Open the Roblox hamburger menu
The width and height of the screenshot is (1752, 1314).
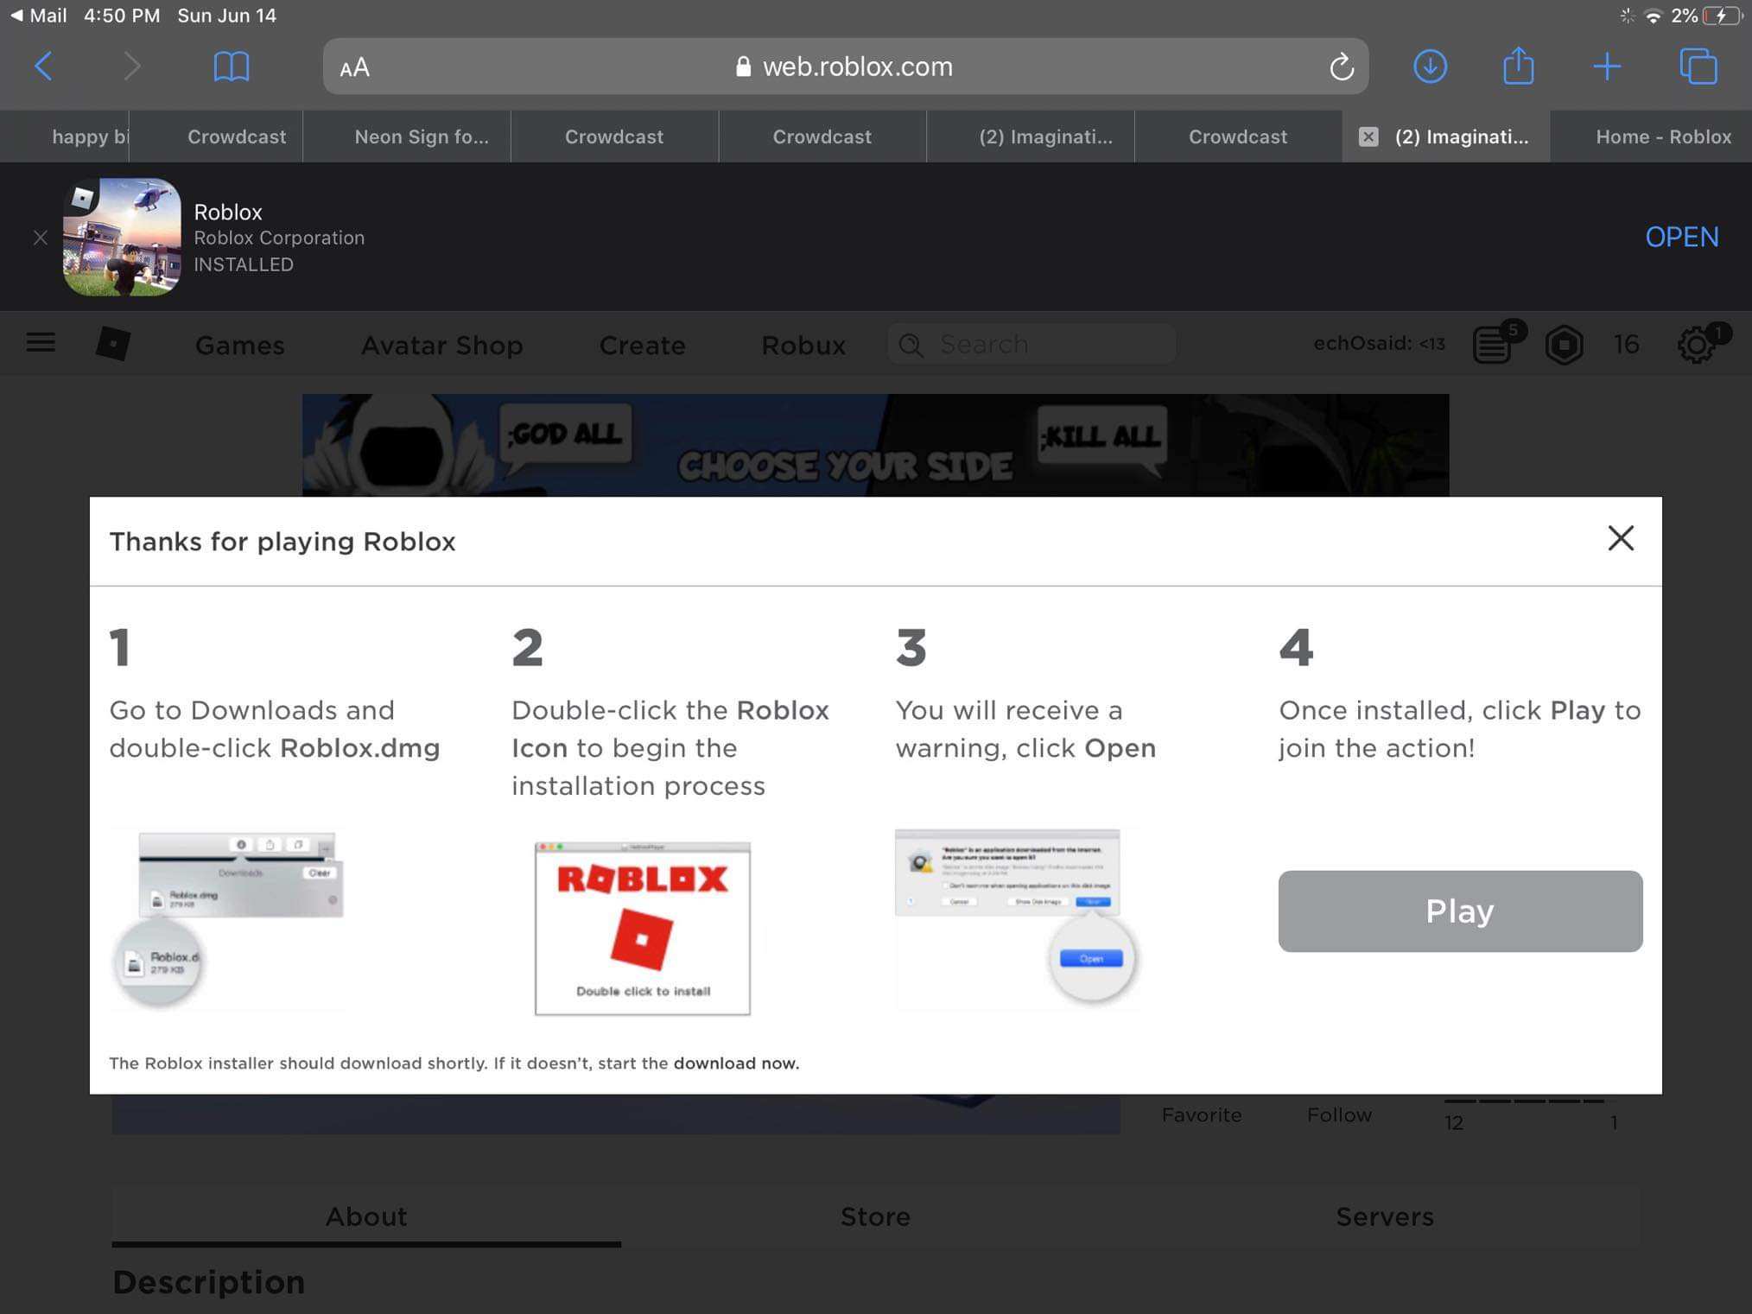(41, 344)
